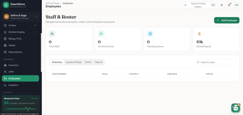The height and width of the screenshot is (115, 243).
Task: Click the magnifier icon in Search roster
Action: coord(198,62)
